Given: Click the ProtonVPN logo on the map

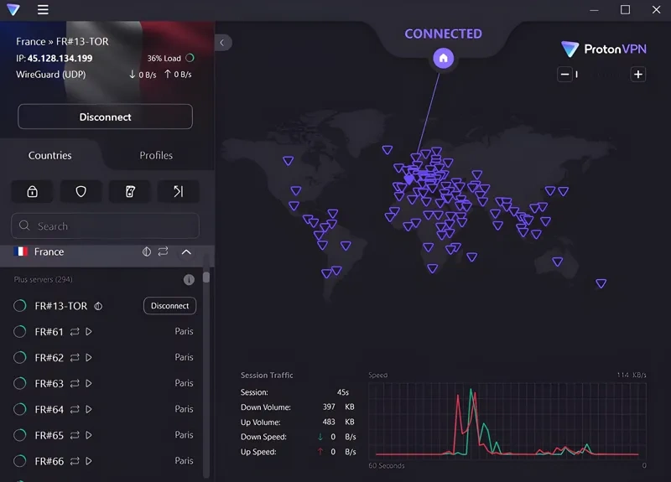Looking at the screenshot, I should coord(604,49).
